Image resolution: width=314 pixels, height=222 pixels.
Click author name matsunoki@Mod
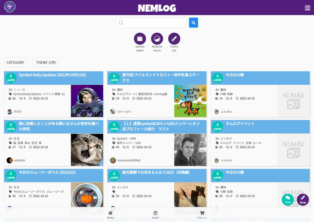(x=129, y=160)
